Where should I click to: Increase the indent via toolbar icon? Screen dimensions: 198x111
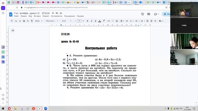[x=151, y=21]
